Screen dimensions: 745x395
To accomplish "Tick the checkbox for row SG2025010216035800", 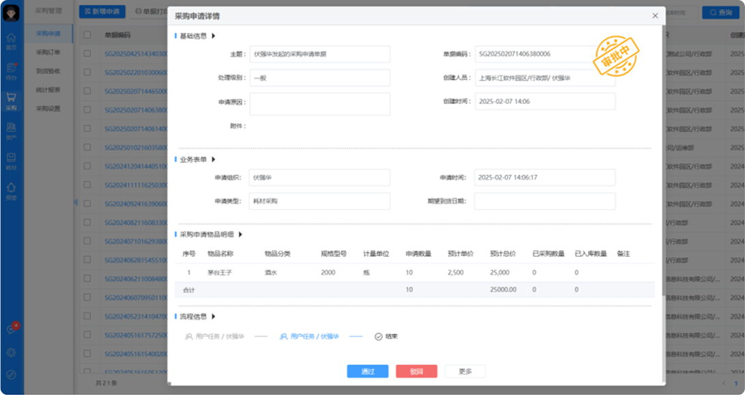I will [x=87, y=147].
